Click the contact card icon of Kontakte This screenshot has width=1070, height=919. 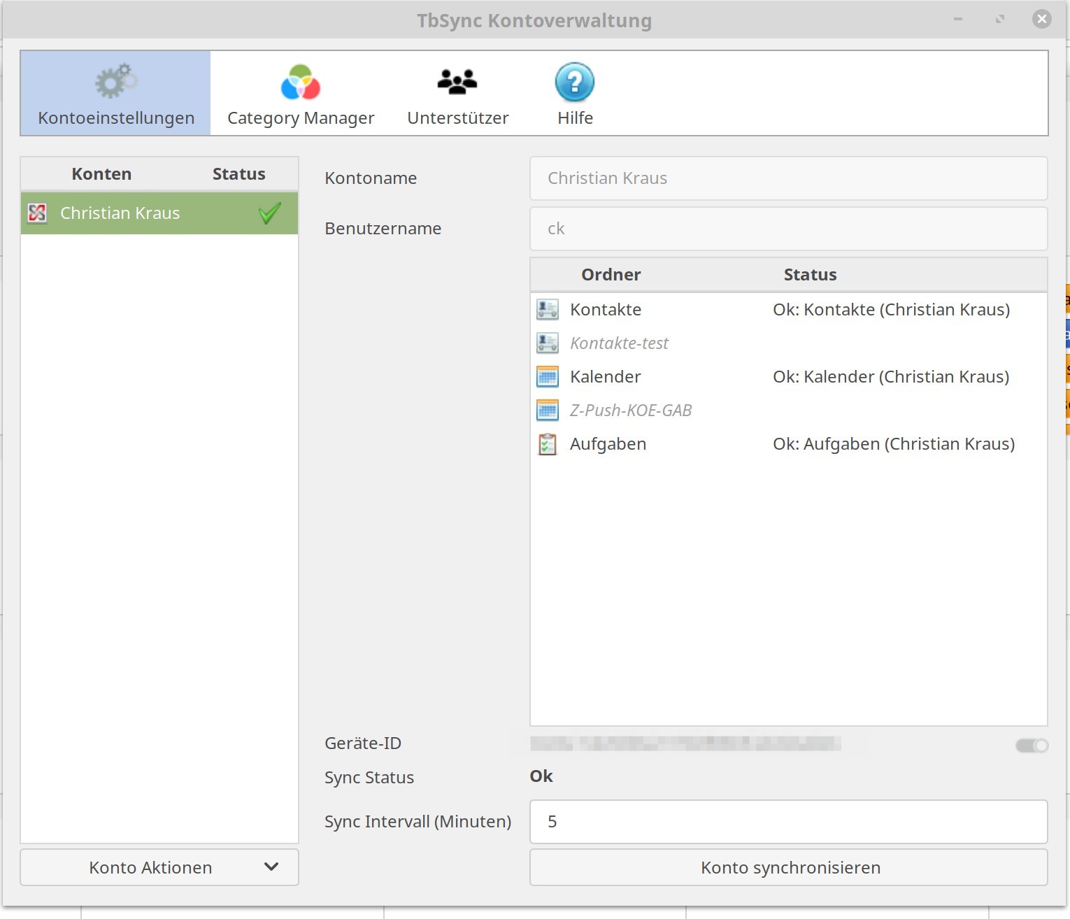(548, 309)
